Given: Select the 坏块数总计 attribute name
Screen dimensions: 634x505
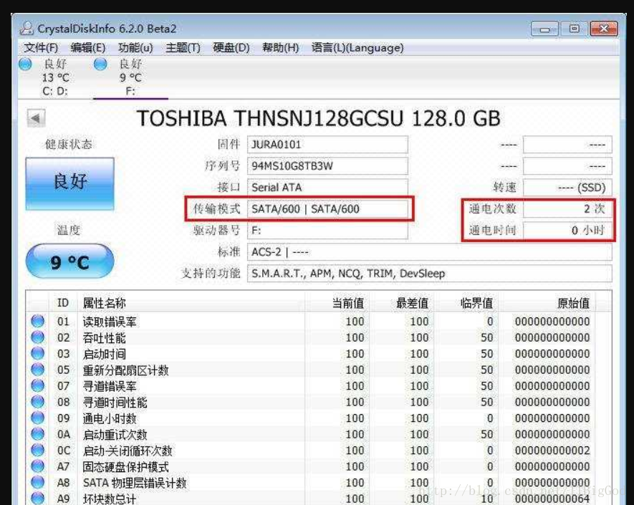Looking at the screenshot, I should (x=110, y=499).
